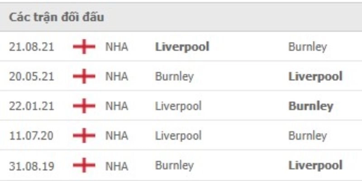Screen dimensions: 362x181
Task: Select bold Liverpool in the 20.05.21 match
Action: pos(315,76)
